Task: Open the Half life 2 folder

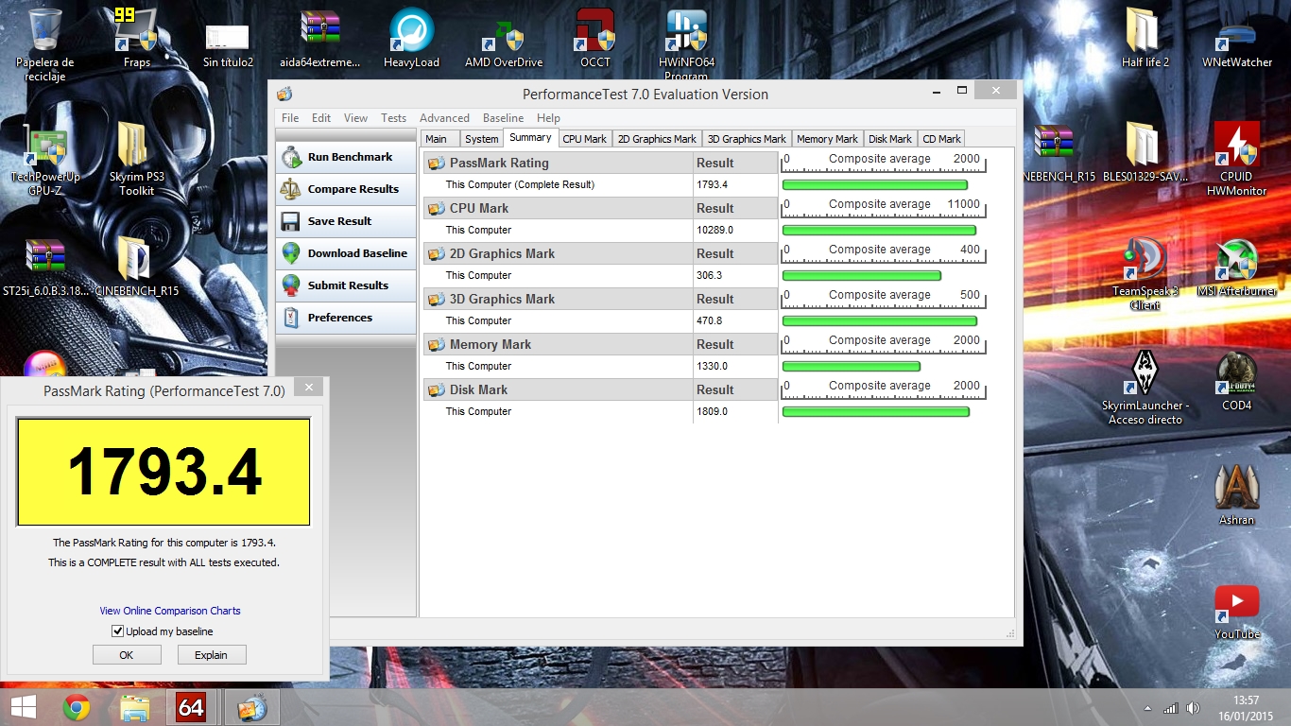Action: coord(1145,38)
